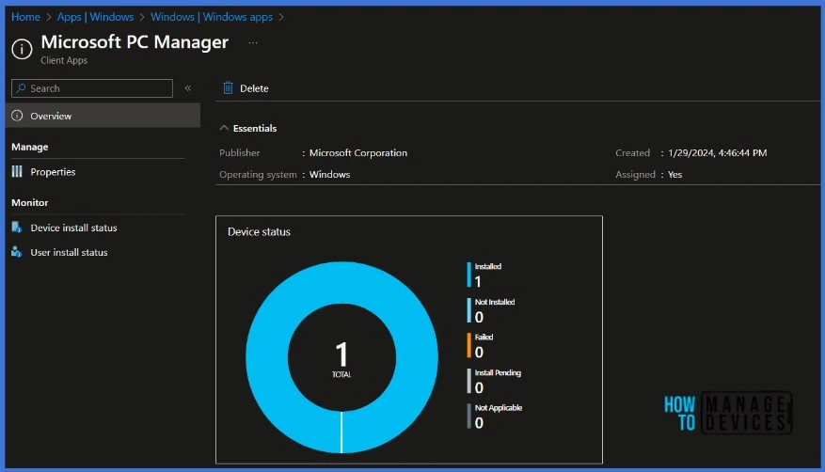Collapse the sidebar with double chevron
Image resolution: width=825 pixels, height=472 pixels.
click(188, 88)
